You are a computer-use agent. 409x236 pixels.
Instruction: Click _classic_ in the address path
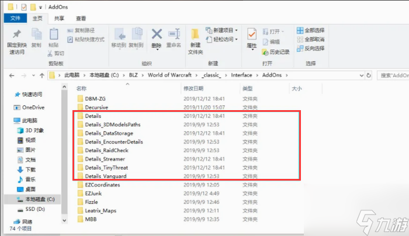[x=212, y=75]
